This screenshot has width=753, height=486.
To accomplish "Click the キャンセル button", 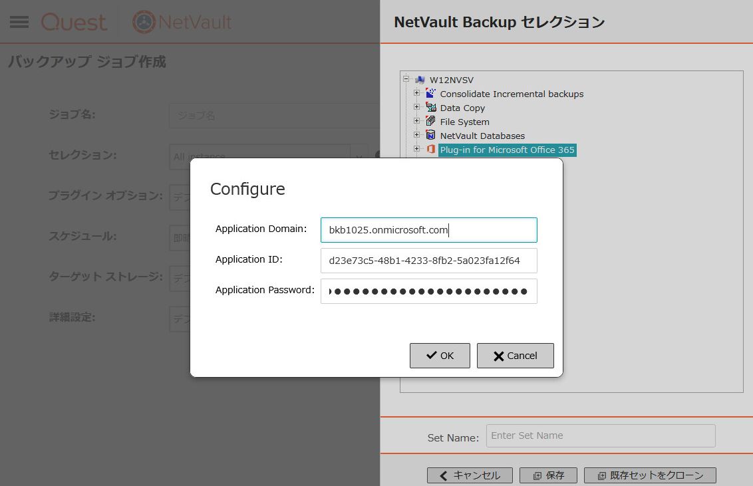I will tap(470, 475).
